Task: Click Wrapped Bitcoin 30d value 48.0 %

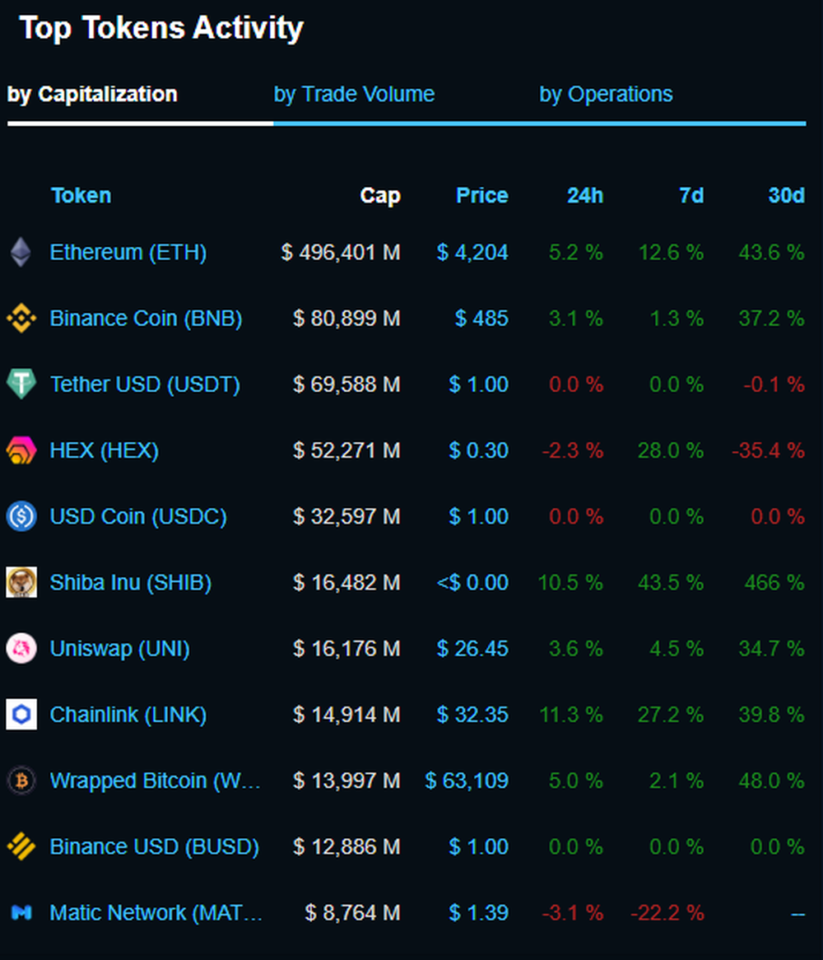Action: point(771,781)
